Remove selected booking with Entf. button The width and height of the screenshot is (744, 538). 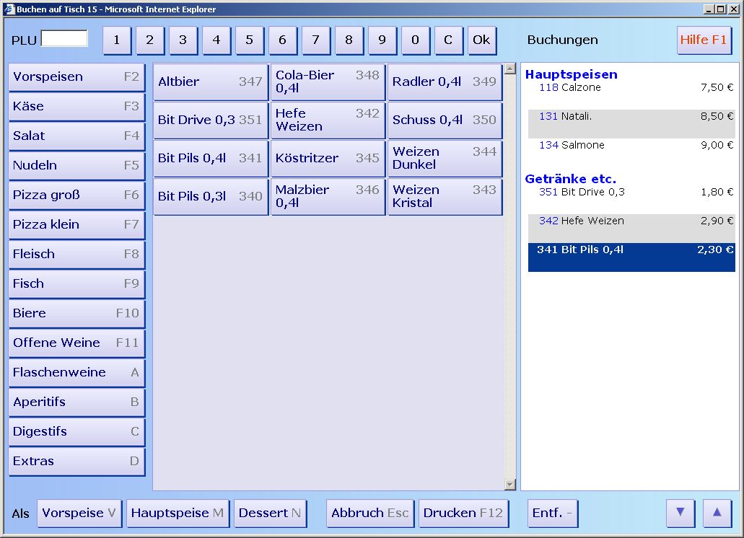pos(552,513)
